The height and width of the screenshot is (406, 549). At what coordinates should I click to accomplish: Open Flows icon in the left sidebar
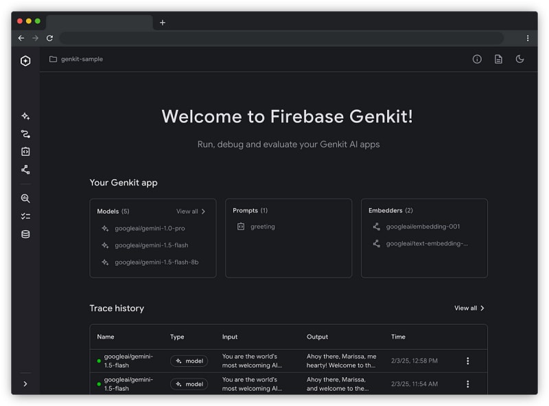[x=25, y=134]
